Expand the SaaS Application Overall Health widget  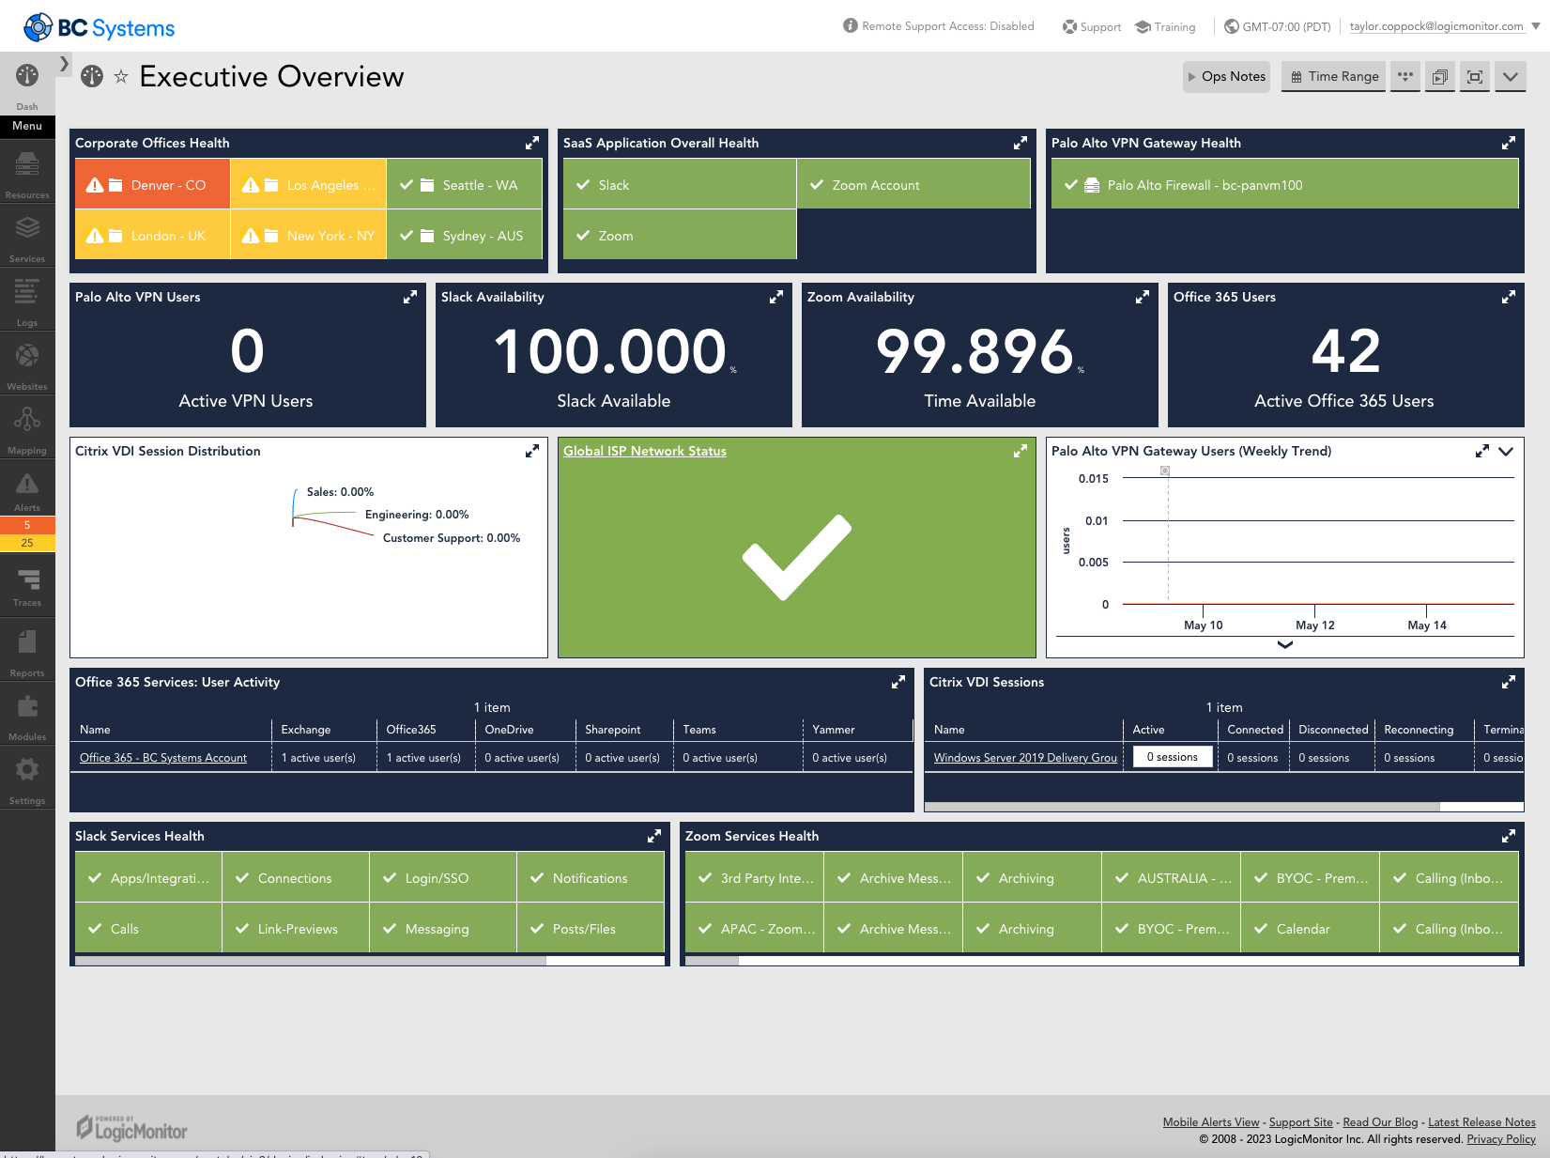pos(1021,143)
